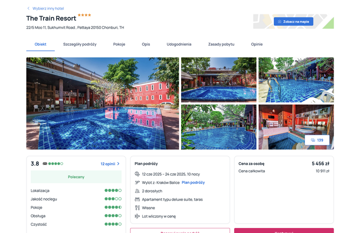Open the pool ladder photo thumbnail
The width and height of the screenshot is (337, 233).
pyautogui.click(x=296, y=80)
